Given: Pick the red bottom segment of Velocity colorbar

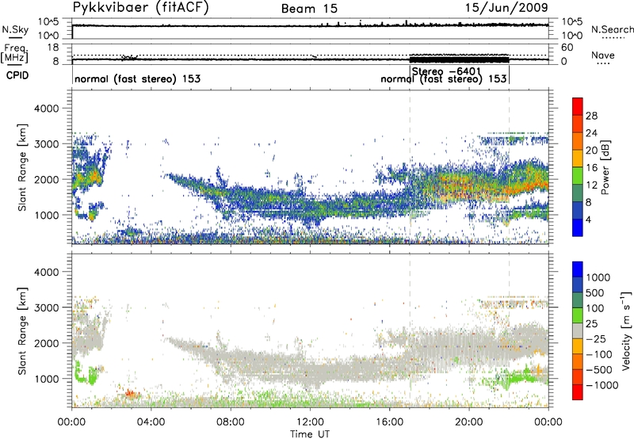Looking at the screenshot, I should click(x=578, y=392).
